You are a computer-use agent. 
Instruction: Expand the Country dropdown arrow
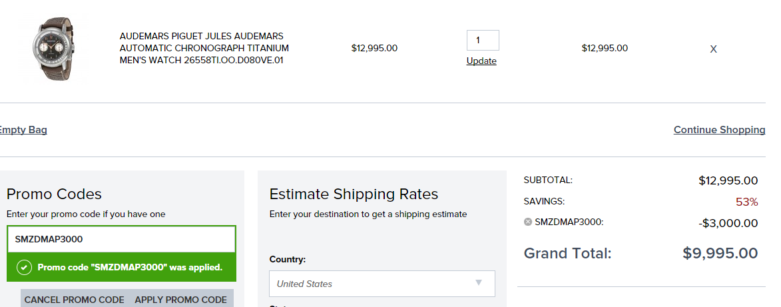[479, 283]
